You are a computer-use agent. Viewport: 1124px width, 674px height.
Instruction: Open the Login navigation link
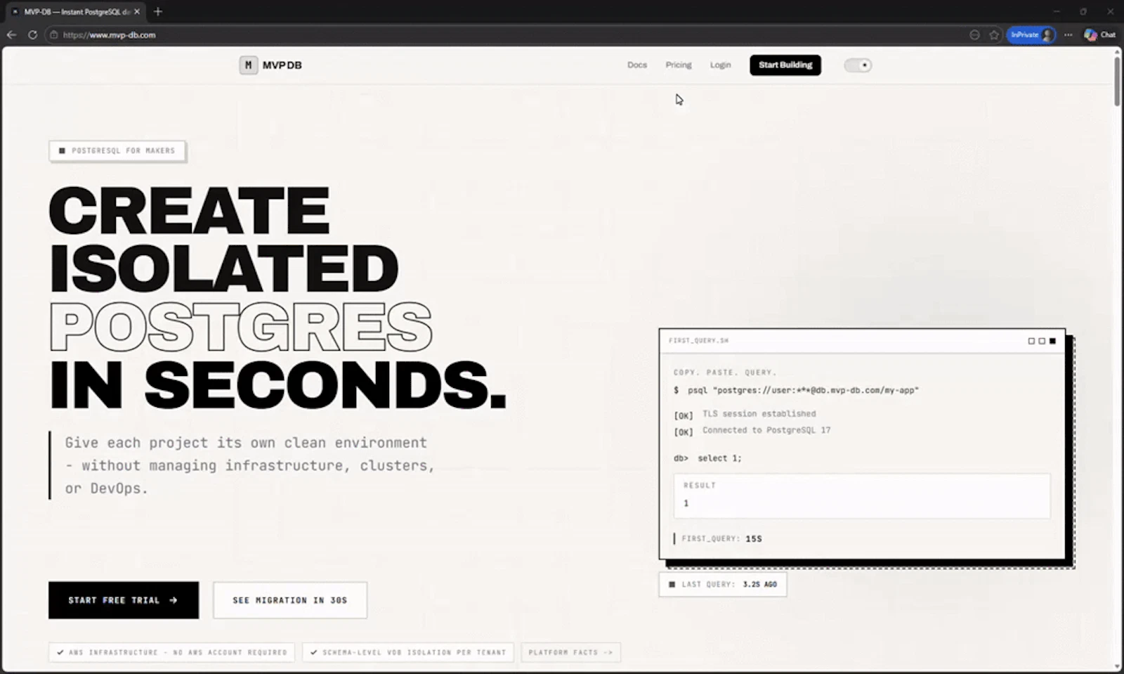pos(720,65)
